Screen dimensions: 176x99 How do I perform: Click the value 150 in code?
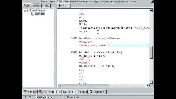[x=82, y=14]
